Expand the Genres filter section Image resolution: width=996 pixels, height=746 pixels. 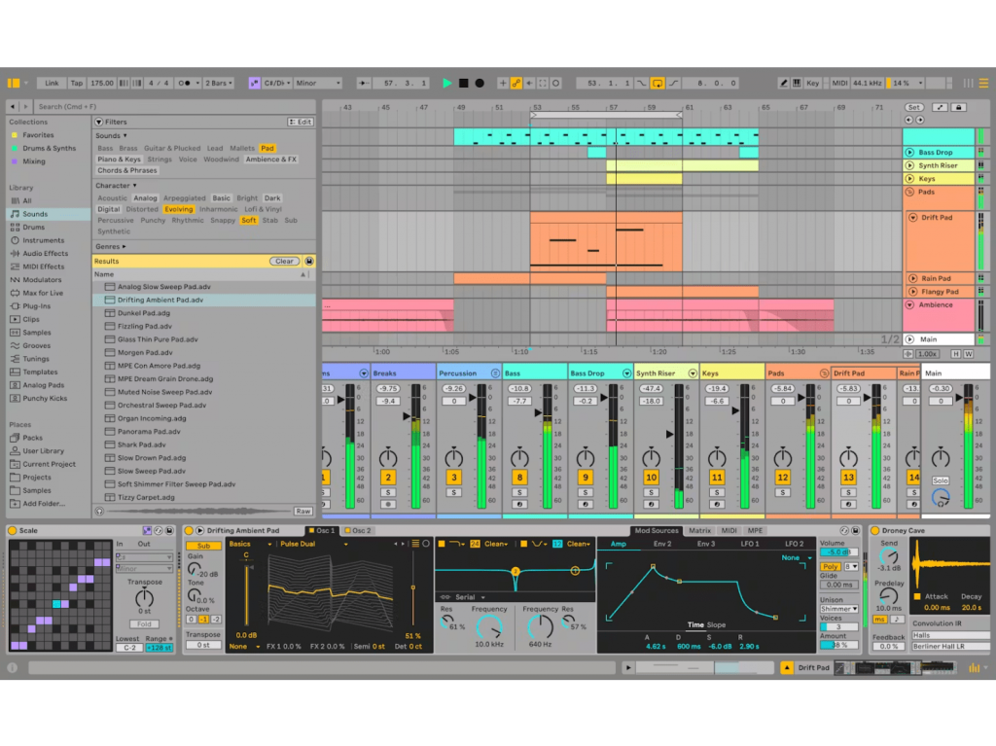pyautogui.click(x=110, y=247)
